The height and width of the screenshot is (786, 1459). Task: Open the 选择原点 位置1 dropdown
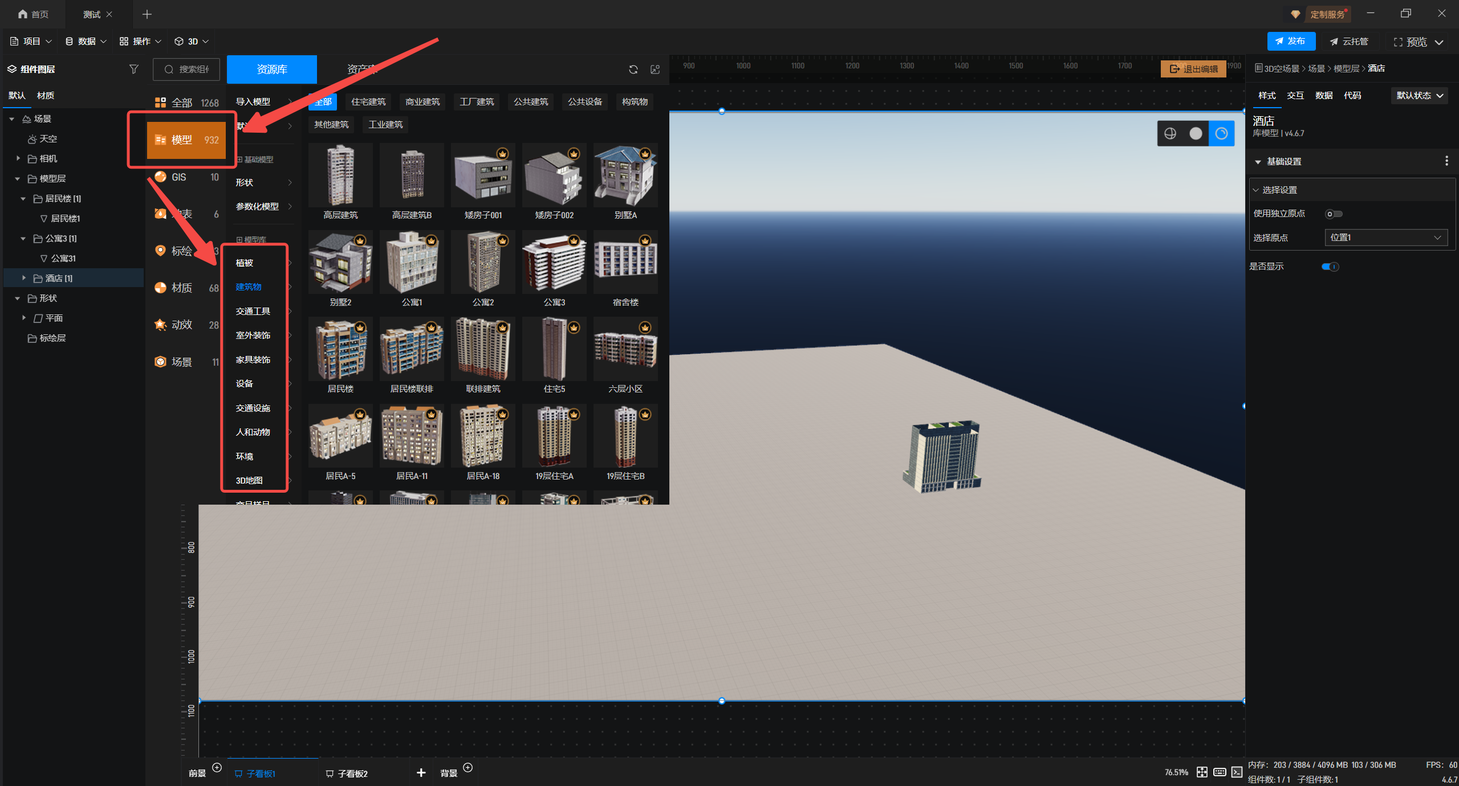click(1385, 238)
